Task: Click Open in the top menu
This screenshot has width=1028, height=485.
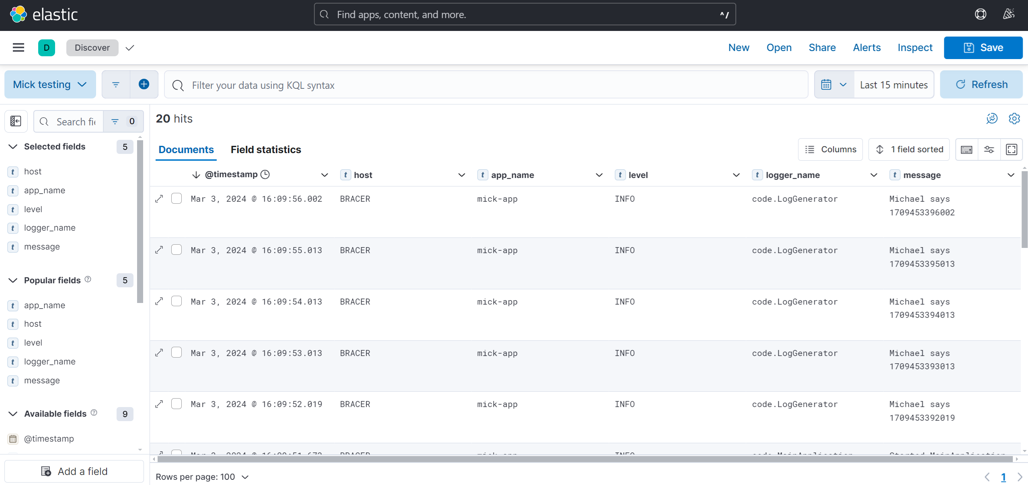Action: coord(779,47)
